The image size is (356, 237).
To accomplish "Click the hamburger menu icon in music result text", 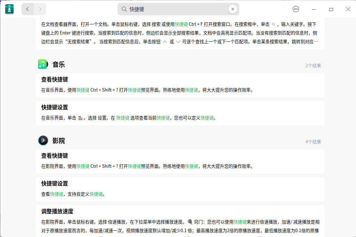I will pyautogui.click(x=80, y=118).
